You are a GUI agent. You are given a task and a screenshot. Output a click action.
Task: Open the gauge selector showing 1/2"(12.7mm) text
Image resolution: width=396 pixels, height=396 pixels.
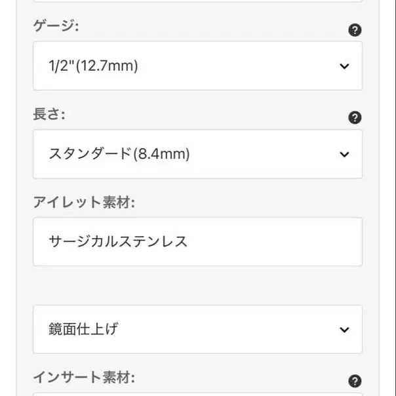click(x=94, y=66)
